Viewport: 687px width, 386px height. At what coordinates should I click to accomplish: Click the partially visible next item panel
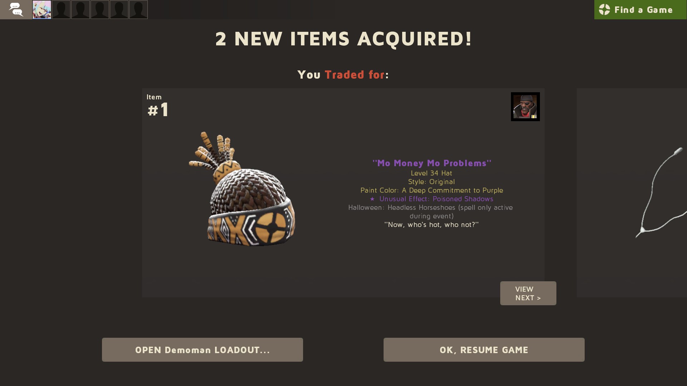632,193
